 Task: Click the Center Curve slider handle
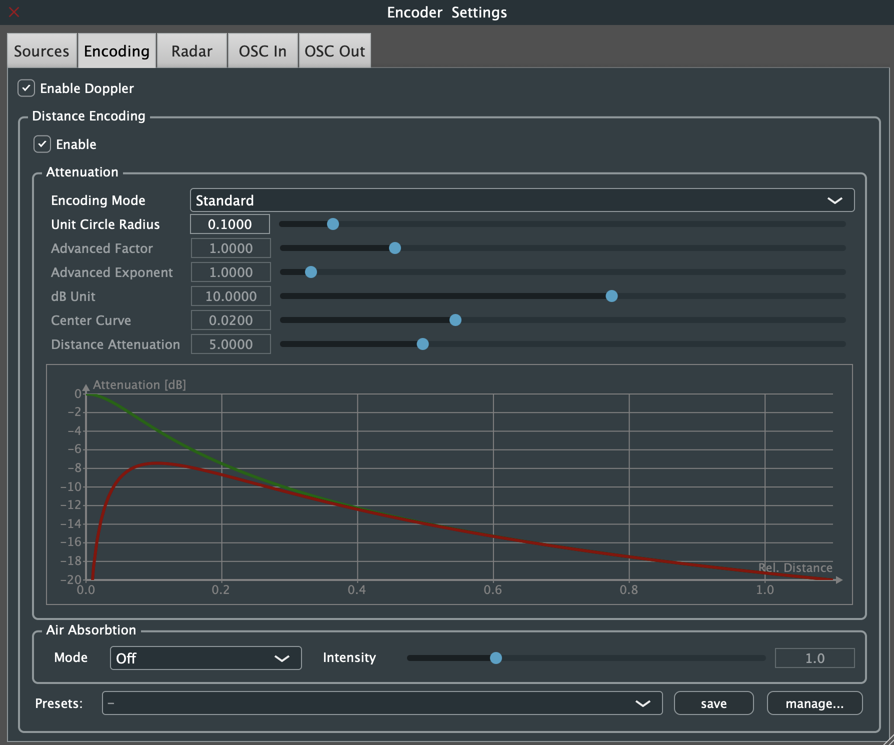coord(455,320)
